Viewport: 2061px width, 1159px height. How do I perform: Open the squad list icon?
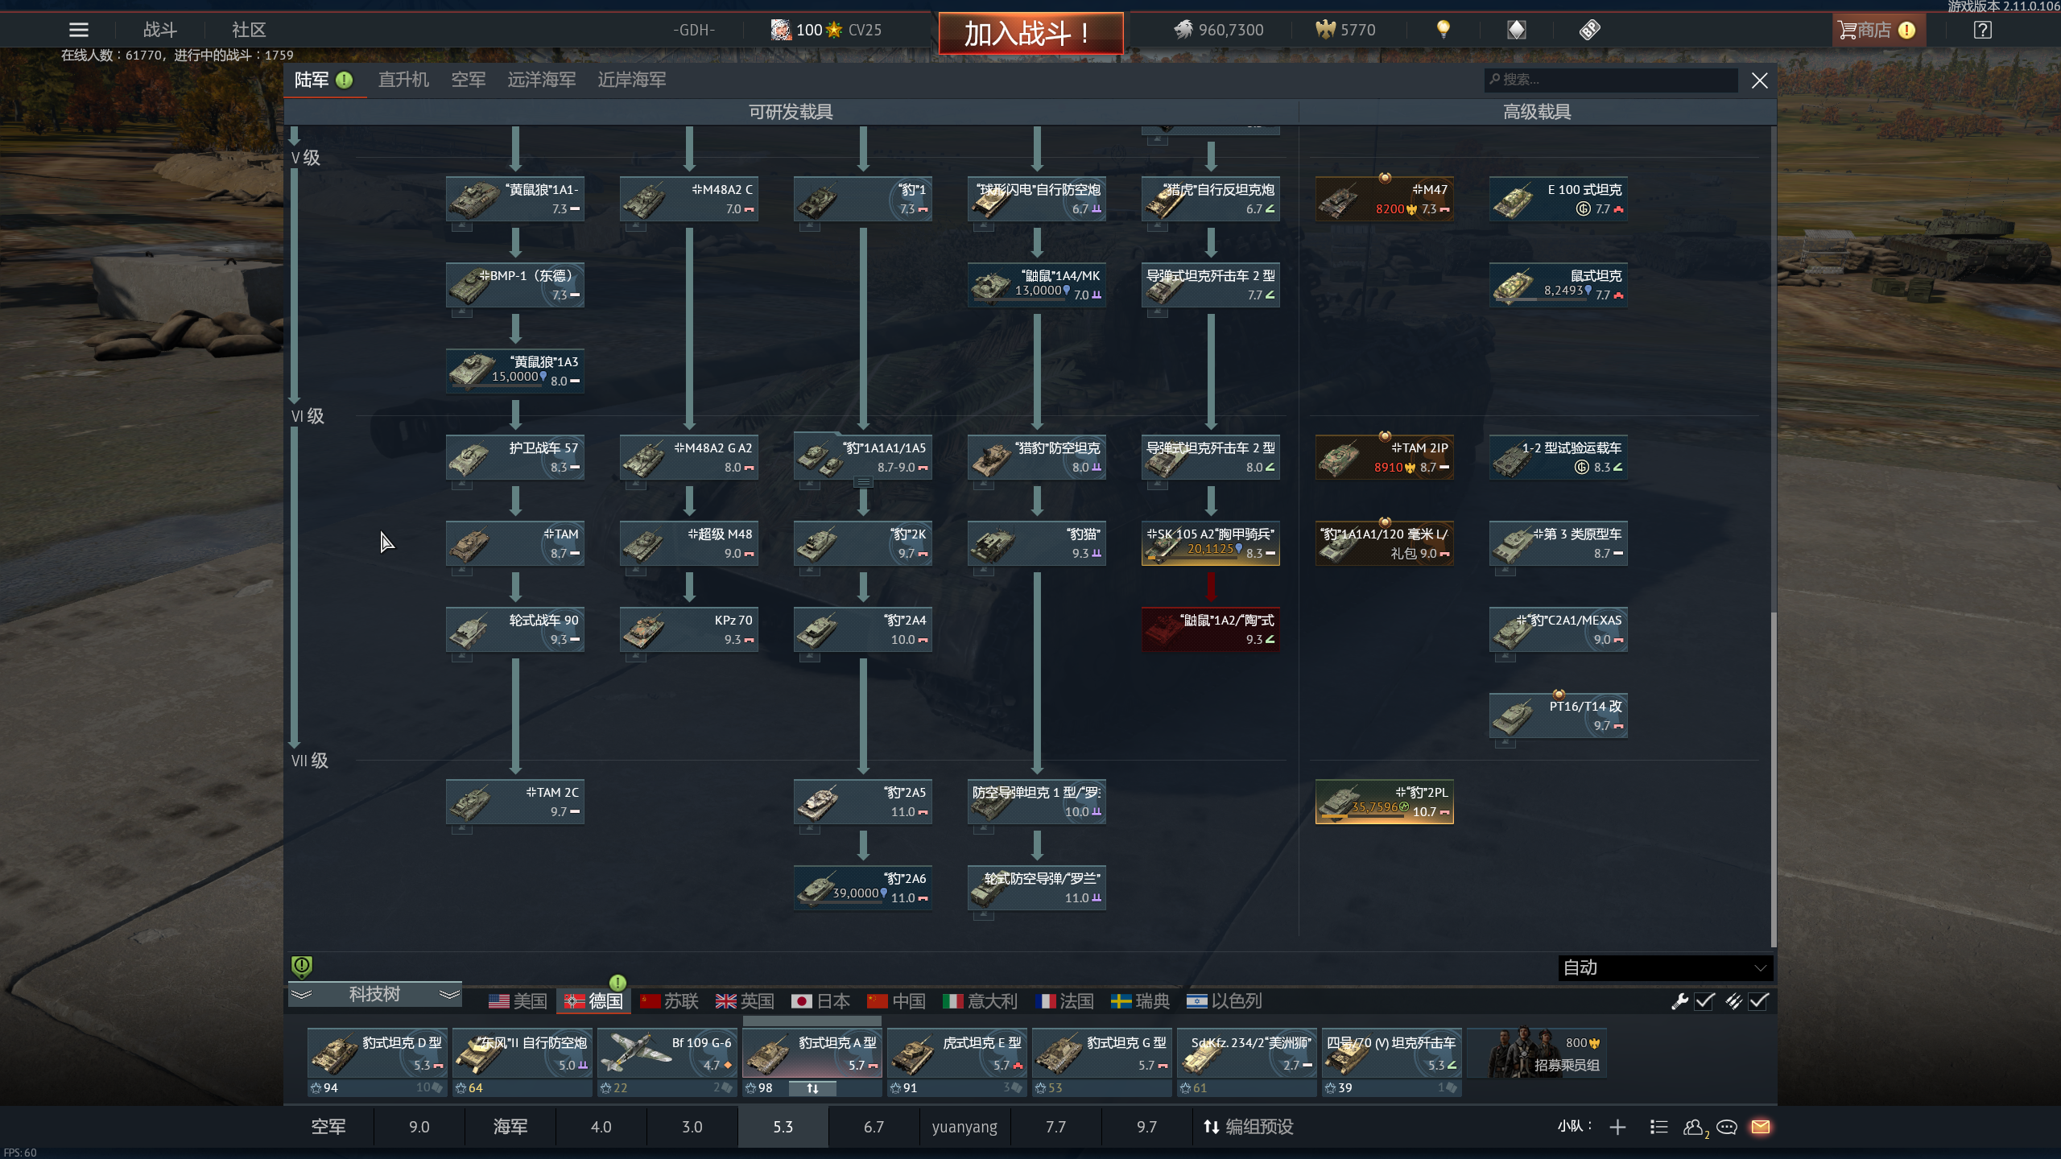1658,1127
